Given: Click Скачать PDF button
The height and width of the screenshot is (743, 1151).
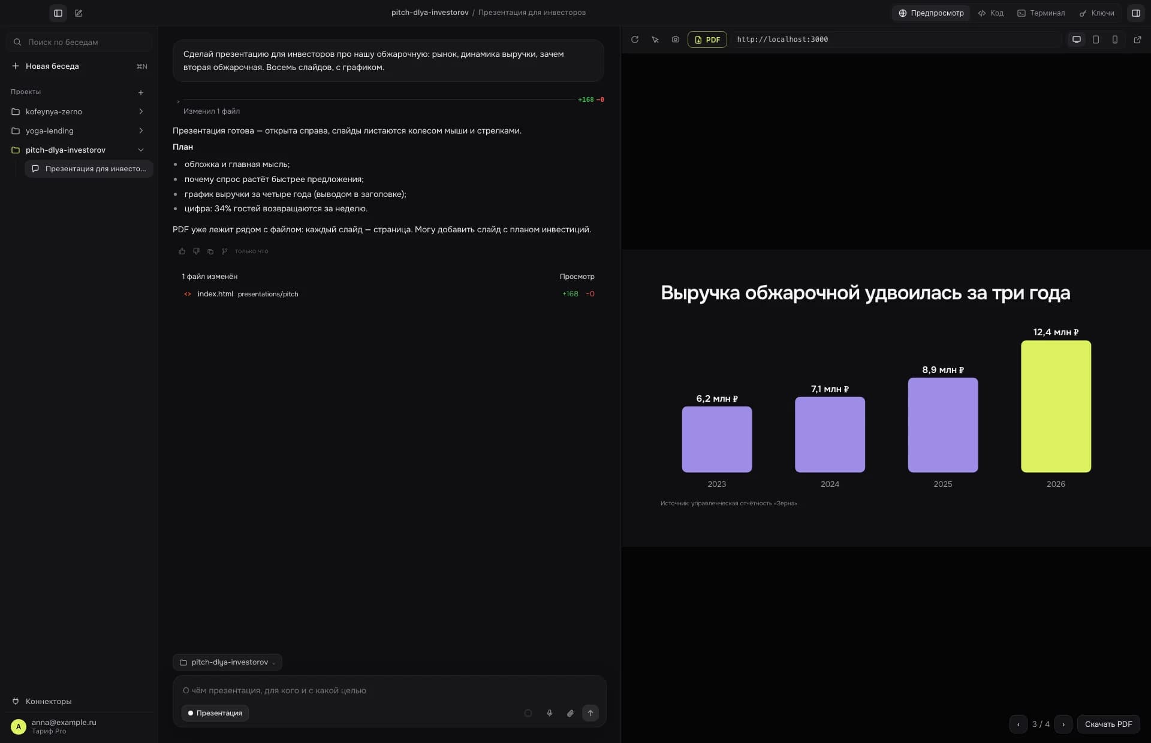Looking at the screenshot, I should (x=1108, y=724).
